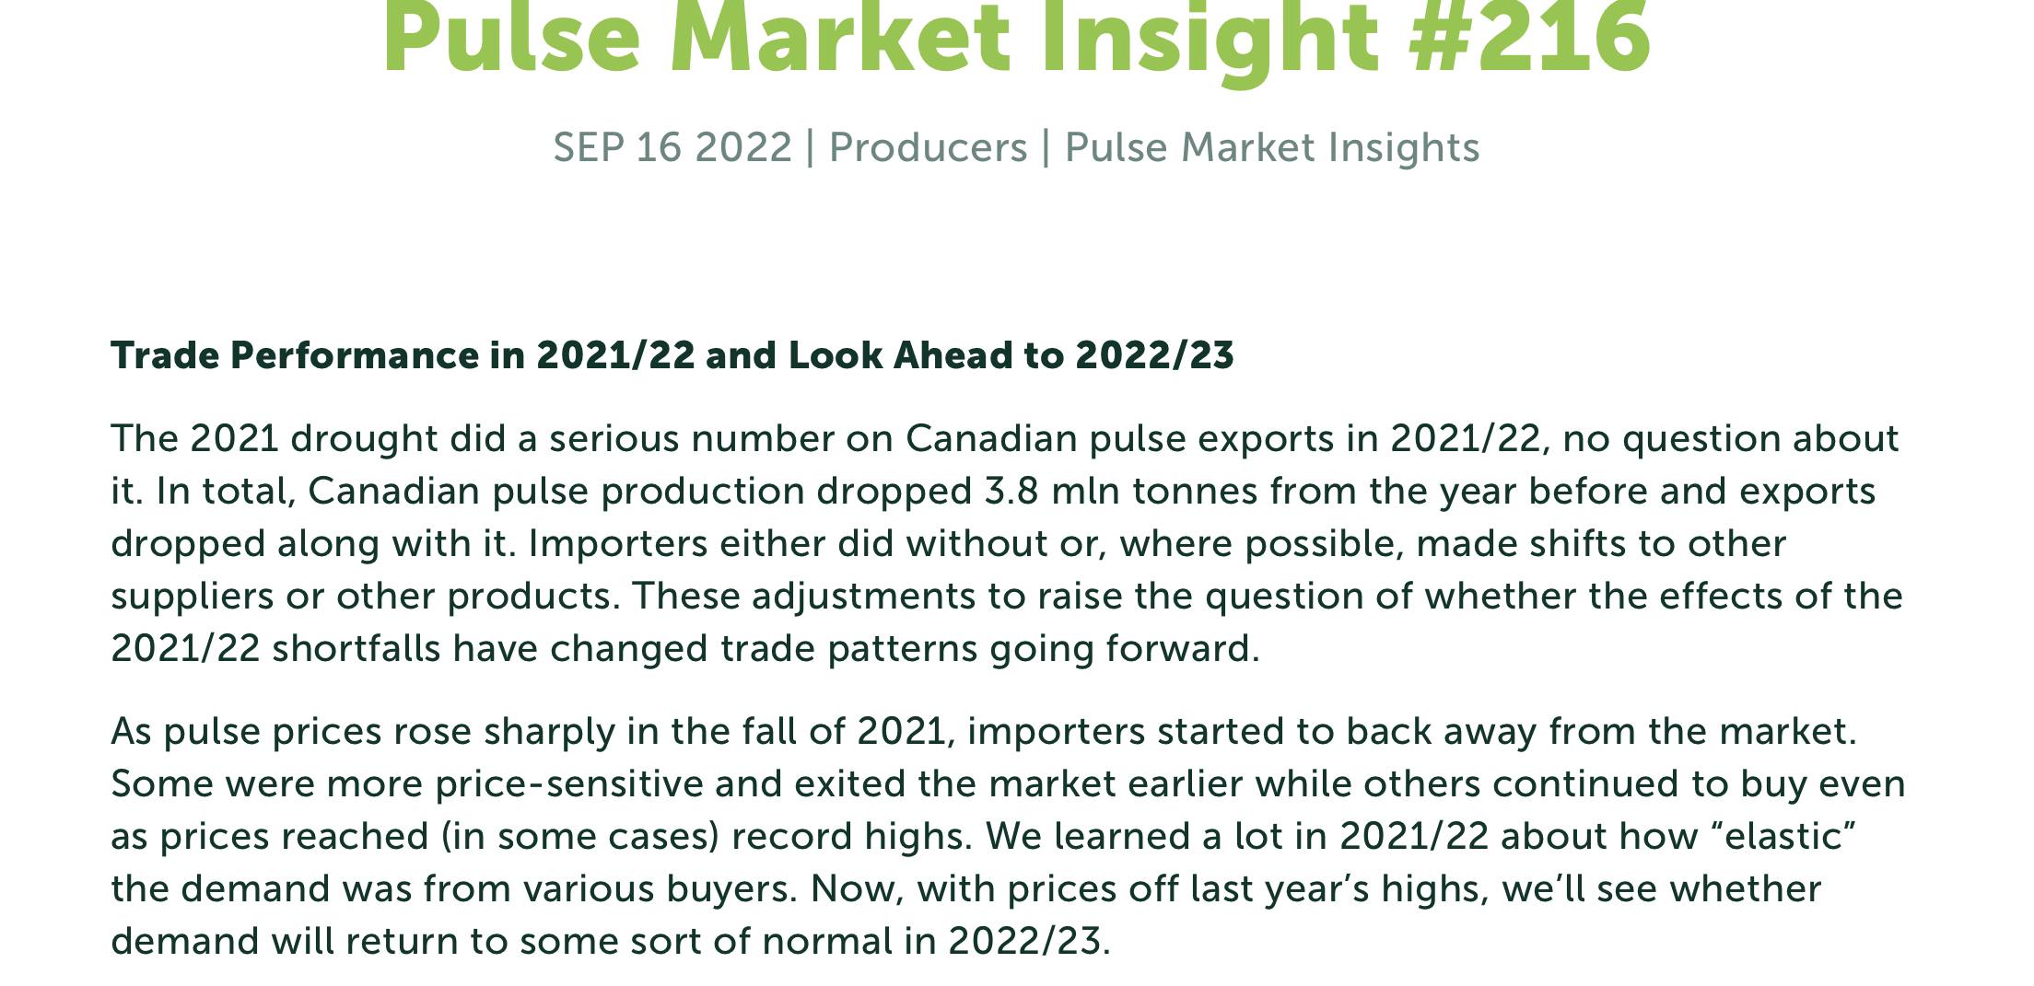Open the Pulse Market Insights category link
This screenshot has height=986, width=2034.
pyautogui.click(x=1272, y=147)
